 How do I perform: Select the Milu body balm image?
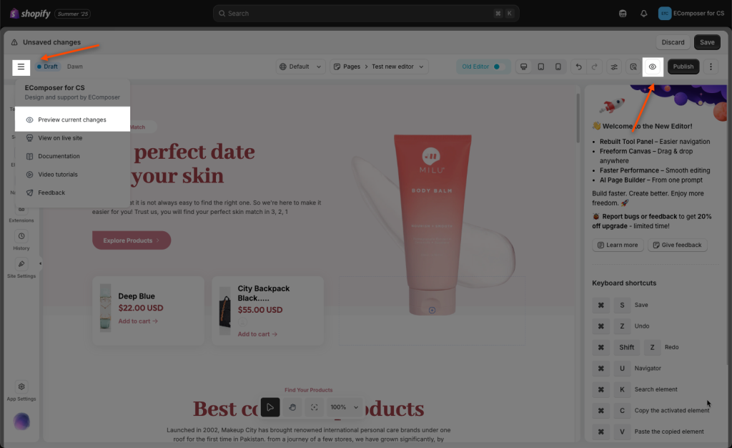tap(432, 225)
